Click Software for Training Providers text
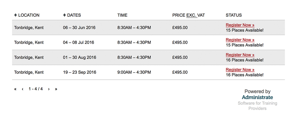The height and width of the screenshot is (120, 296). click(258, 106)
